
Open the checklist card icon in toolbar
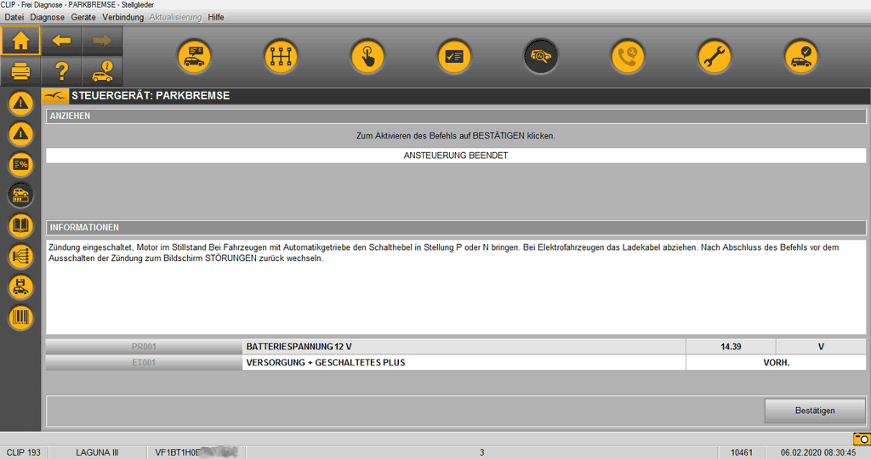[453, 57]
